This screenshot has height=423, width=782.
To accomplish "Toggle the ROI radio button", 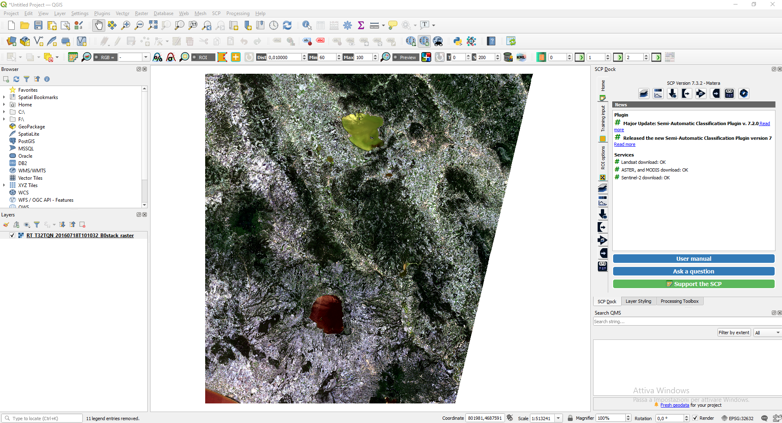I will [x=195, y=57].
